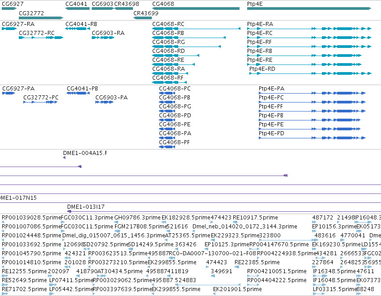The image size is (381, 296).
Task: Select the Ptp4E gene bar
Action: [309, 9]
